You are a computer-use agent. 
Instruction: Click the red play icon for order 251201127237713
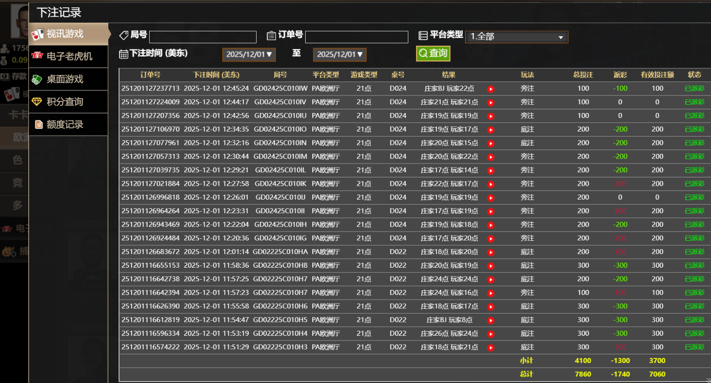point(491,89)
